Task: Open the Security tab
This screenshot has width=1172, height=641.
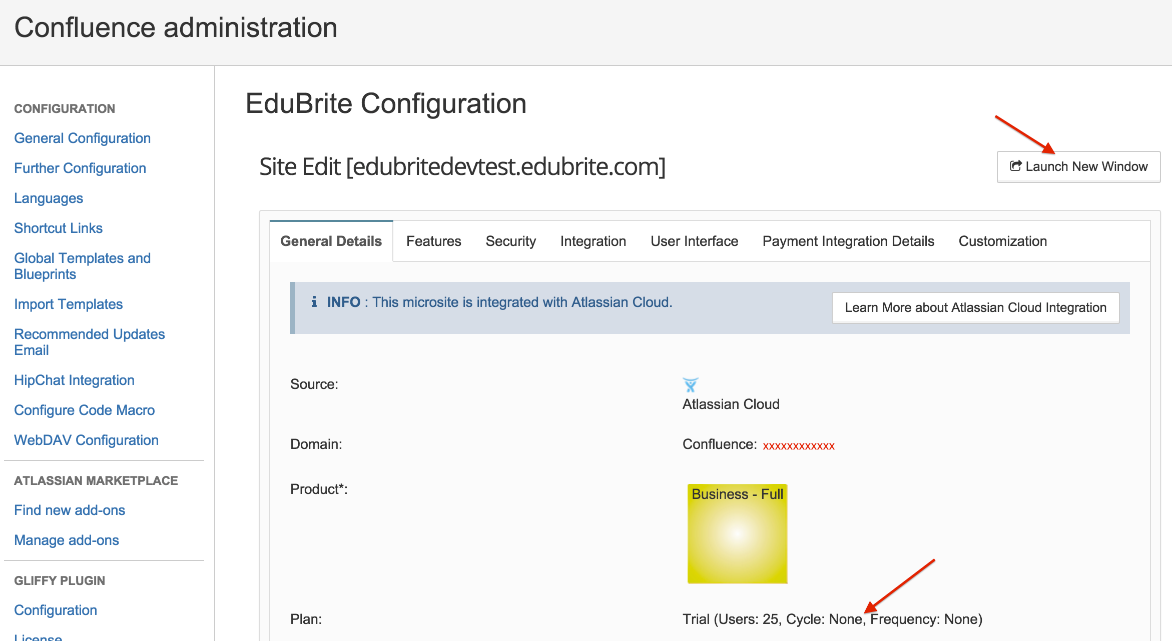Action: [510, 241]
